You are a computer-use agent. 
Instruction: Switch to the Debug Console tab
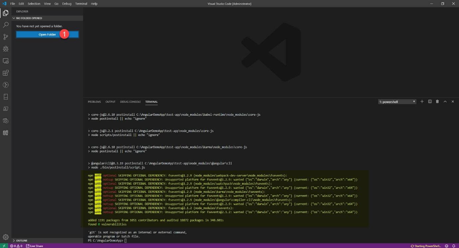(x=130, y=102)
